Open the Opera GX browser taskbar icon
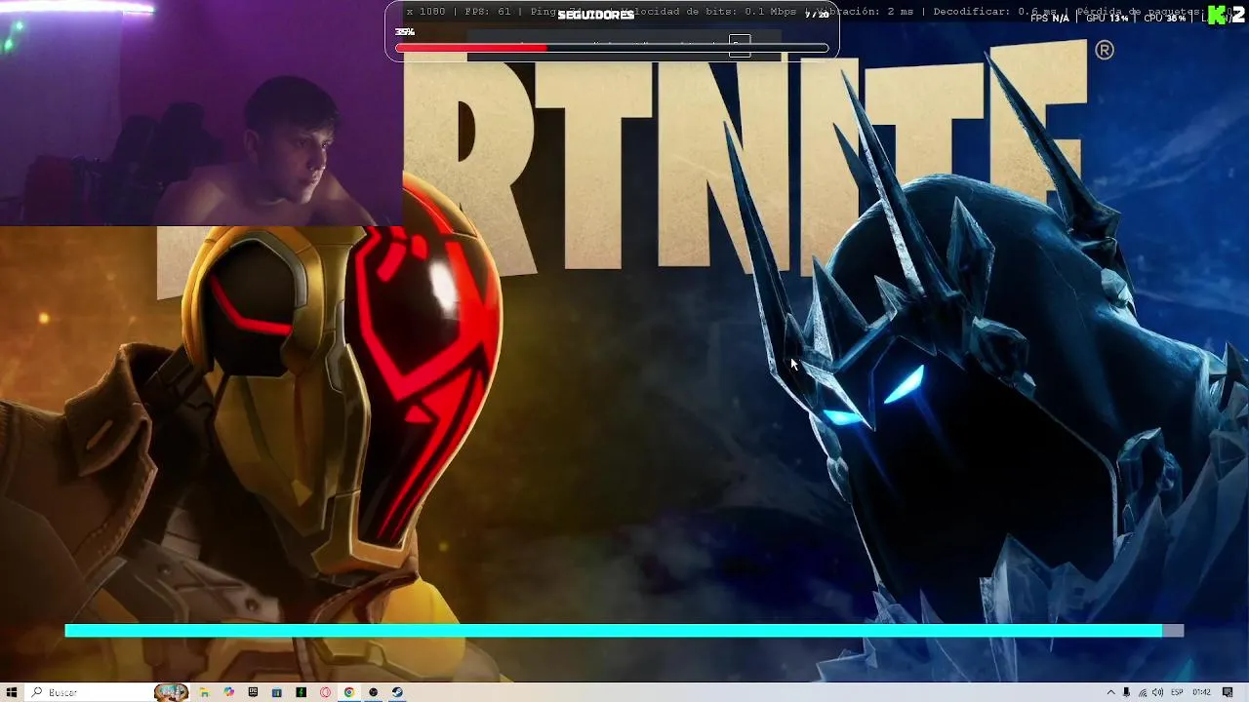The height and width of the screenshot is (702, 1249). point(325,692)
